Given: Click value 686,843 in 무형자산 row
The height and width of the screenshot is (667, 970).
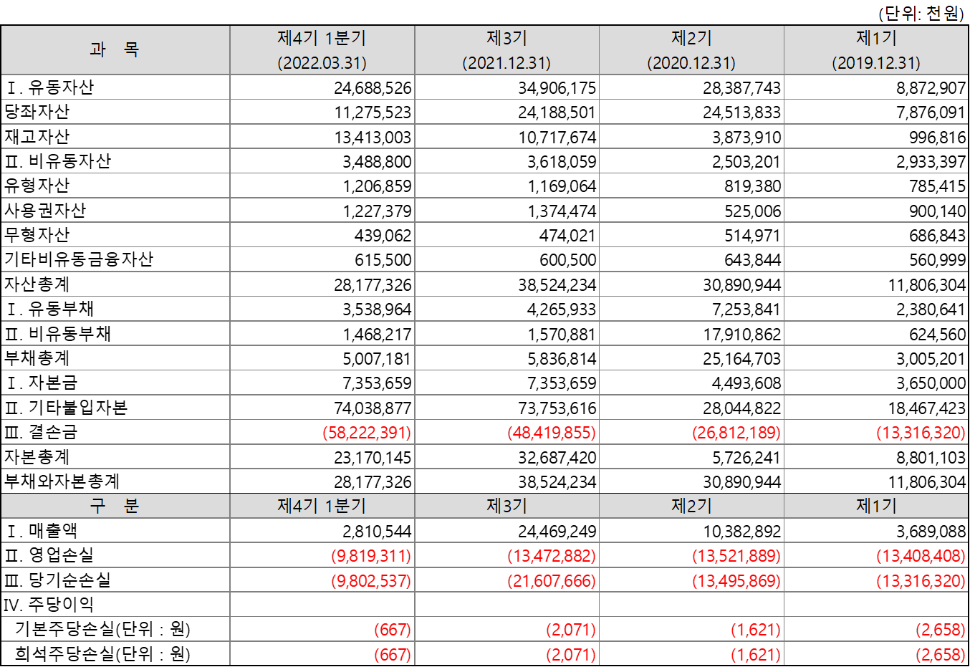Looking at the screenshot, I should (x=937, y=236).
